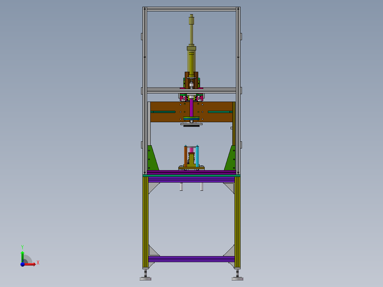The height and width of the screenshot is (287, 383).
Task: Select the purple bottom crossbar near the feet
Action: click(x=191, y=259)
